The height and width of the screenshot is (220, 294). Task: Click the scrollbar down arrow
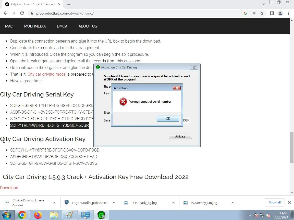tap(292, 193)
